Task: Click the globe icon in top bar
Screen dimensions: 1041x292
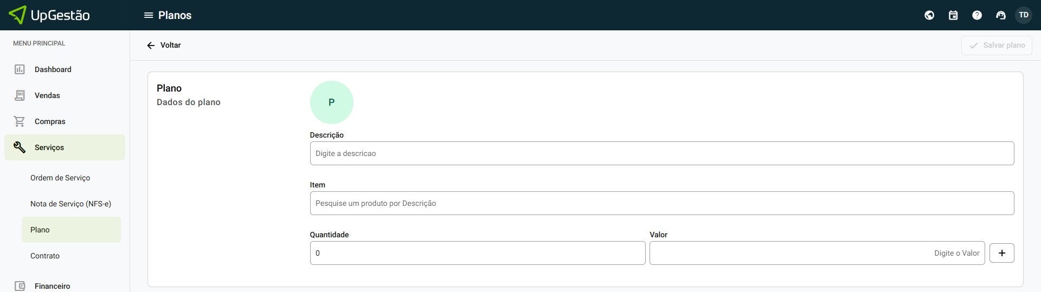Action: pos(929,15)
